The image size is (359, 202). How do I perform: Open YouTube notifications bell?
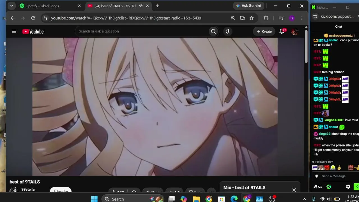[x=282, y=31]
